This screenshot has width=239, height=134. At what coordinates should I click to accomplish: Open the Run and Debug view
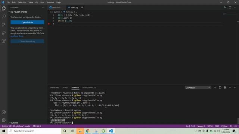tap(4, 32)
